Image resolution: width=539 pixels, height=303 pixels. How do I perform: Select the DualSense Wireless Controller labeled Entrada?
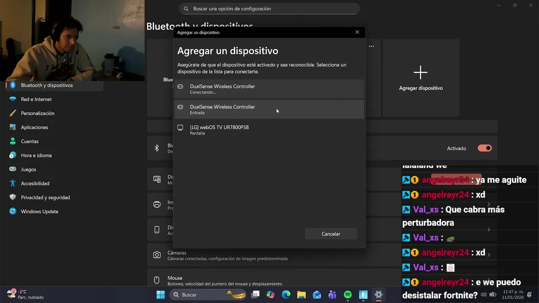(x=269, y=109)
